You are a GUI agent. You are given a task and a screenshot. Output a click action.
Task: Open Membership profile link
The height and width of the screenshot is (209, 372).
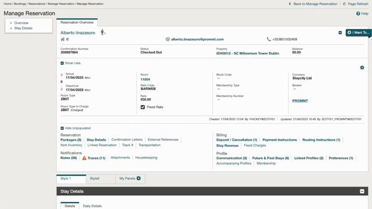tap(266, 163)
